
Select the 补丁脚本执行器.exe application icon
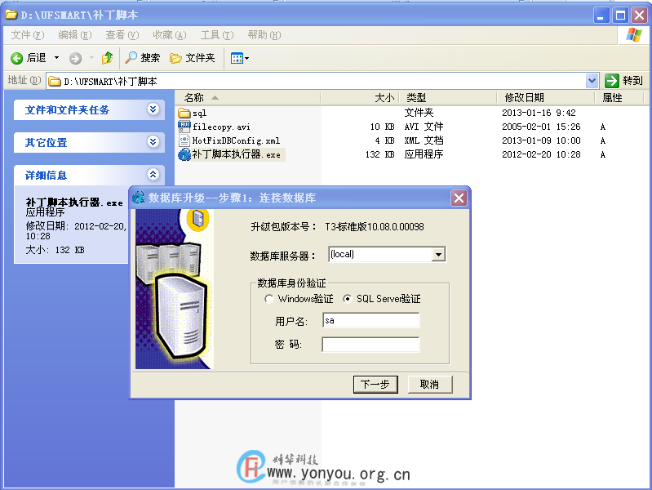click(184, 154)
